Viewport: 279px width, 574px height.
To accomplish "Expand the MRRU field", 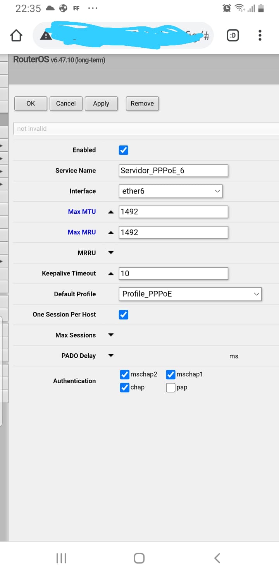I will (x=111, y=252).
